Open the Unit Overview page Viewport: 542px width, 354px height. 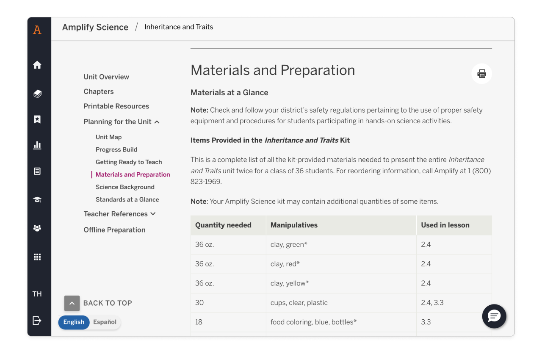point(106,77)
